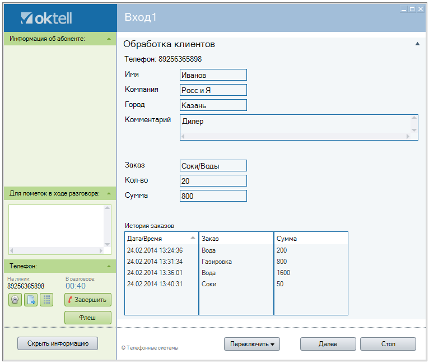Click the webcam video call icon

pyautogui.click(x=15, y=300)
